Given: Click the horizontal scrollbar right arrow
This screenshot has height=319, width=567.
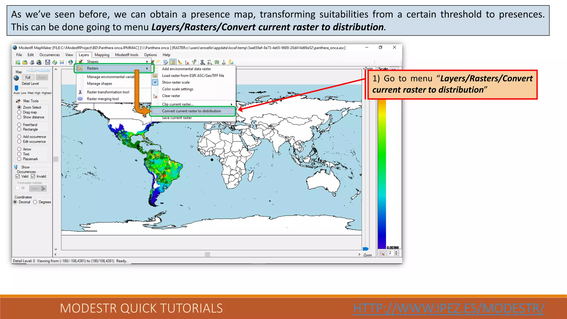Looking at the screenshot, I should (x=359, y=254).
